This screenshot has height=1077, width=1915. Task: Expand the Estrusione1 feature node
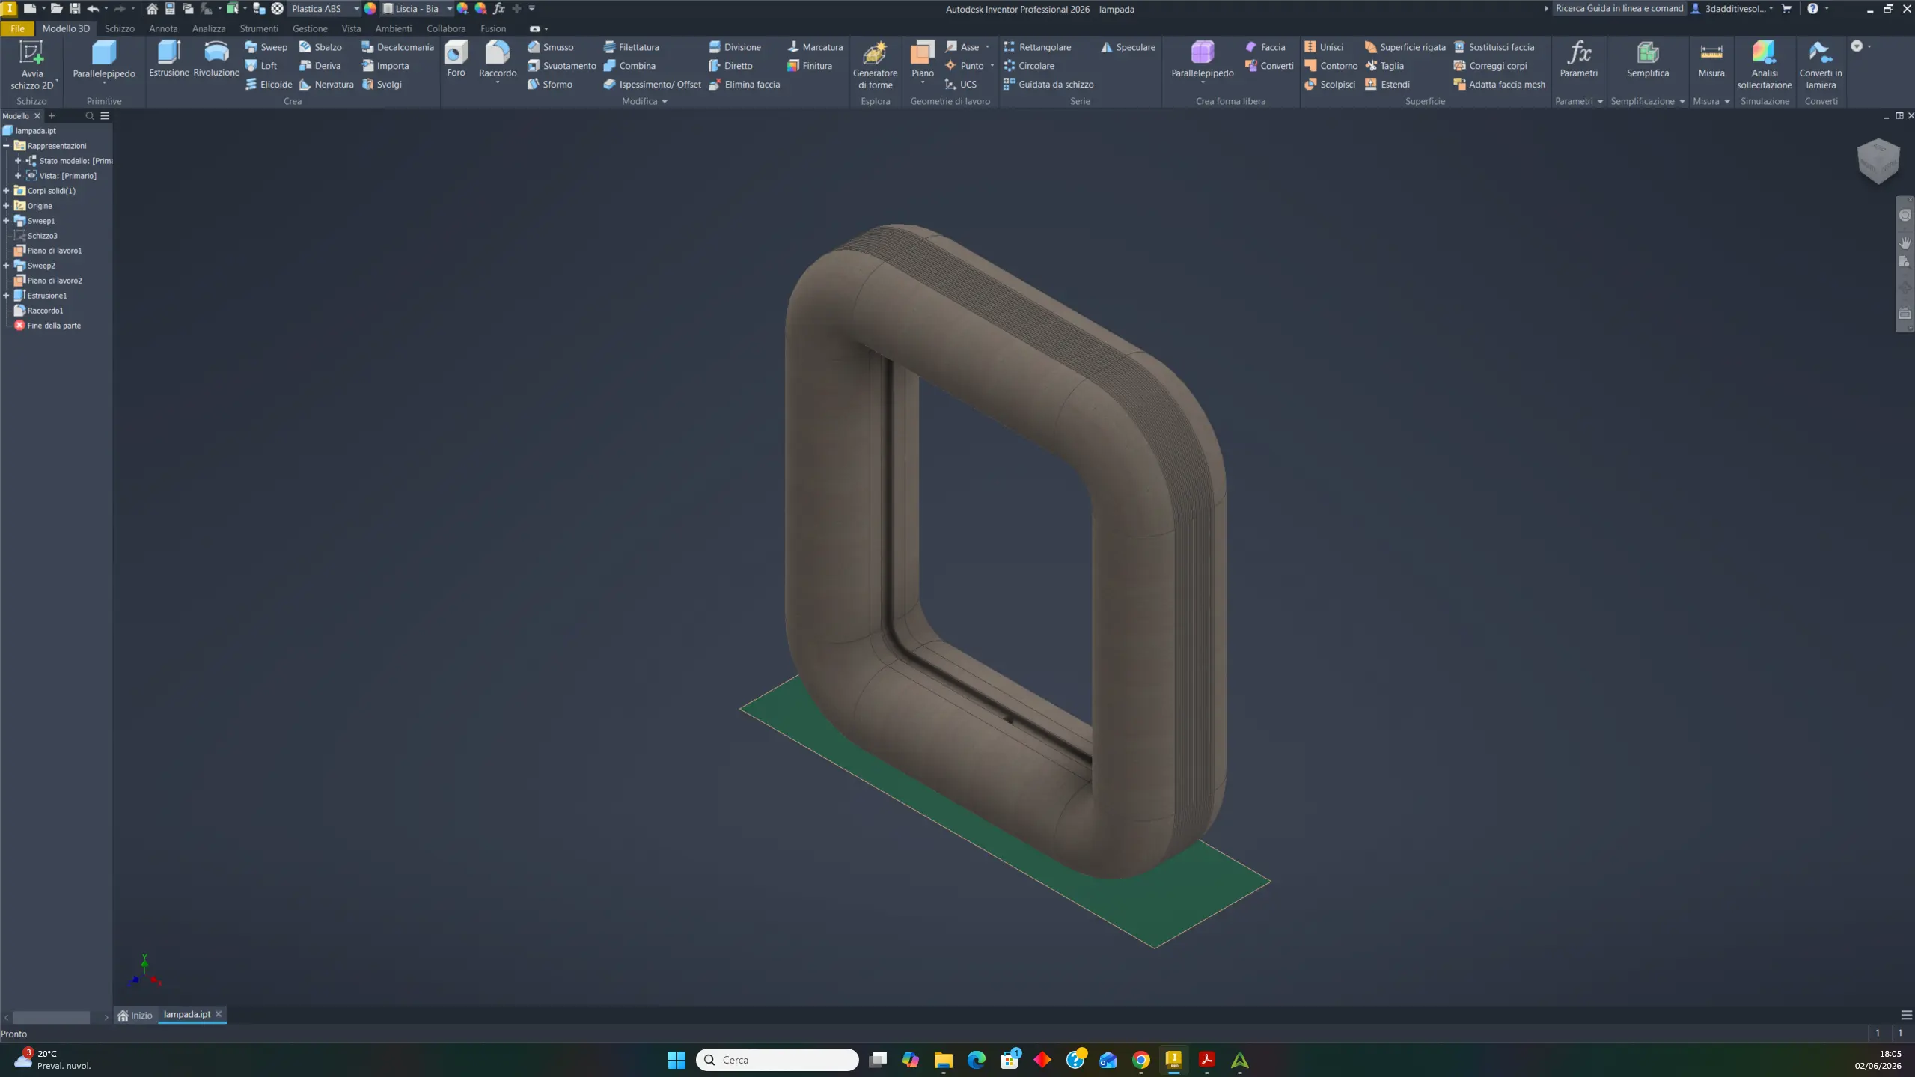pyautogui.click(x=6, y=296)
